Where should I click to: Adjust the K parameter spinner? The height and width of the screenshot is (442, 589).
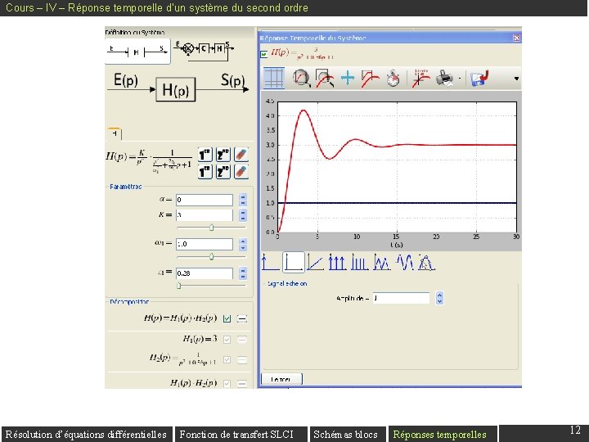(243, 215)
